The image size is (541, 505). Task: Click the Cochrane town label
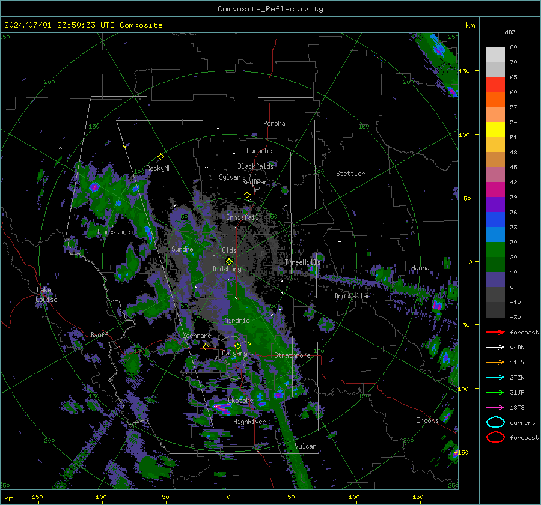pyautogui.click(x=197, y=336)
